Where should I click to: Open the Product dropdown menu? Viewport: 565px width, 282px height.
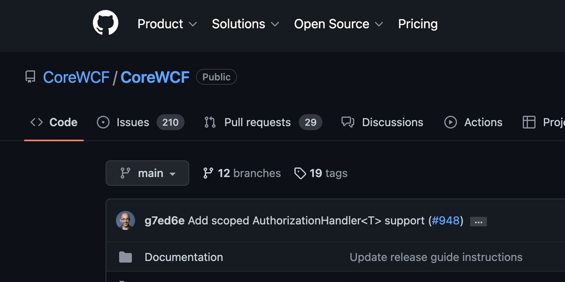click(167, 24)
